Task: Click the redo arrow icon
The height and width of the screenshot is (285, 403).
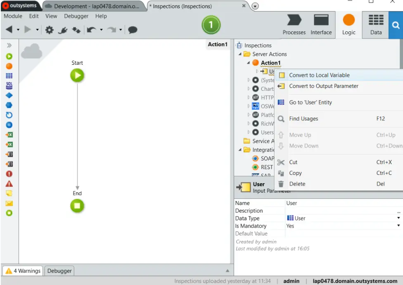Action: [x=111, y=30]
